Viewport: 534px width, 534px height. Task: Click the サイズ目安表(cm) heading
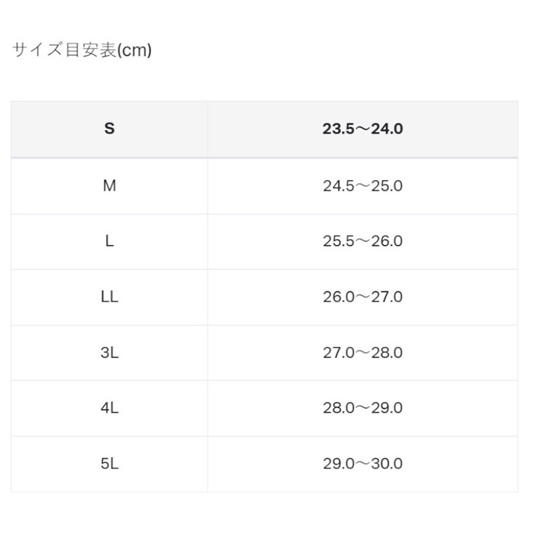(82, 50)
